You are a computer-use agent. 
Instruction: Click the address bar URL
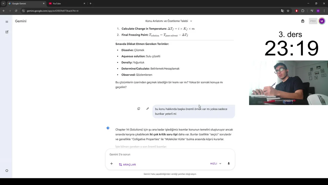[53, 11]
